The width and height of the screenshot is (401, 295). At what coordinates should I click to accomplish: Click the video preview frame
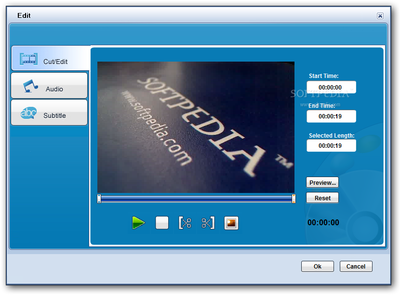pyautogui.click(x=196, y=127)
